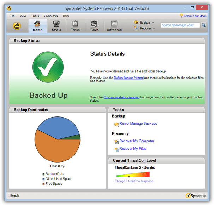Click the Recover icon in toolbar

pos(136,28)
